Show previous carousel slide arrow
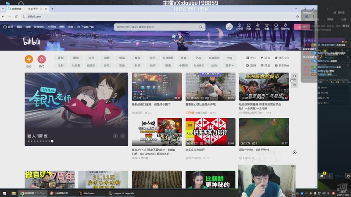Viewport: 351px width, 197px height. pyautogui.click(x=115, y=136)
